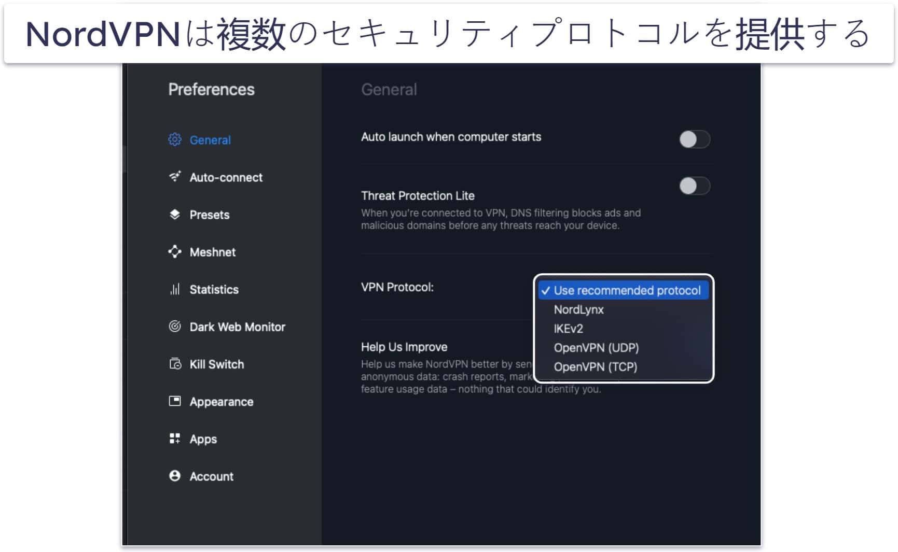Open the General preferences section
Viewport: 898px width, 552px height.
coord(210,140)
